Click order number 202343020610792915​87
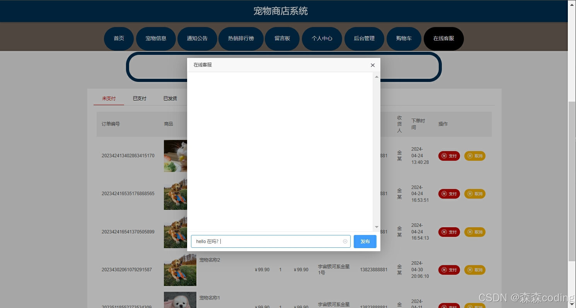 coord(127,270)
